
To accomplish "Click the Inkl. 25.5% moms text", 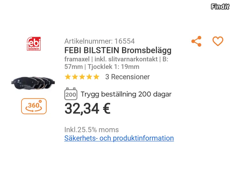I will coord(92,130).
